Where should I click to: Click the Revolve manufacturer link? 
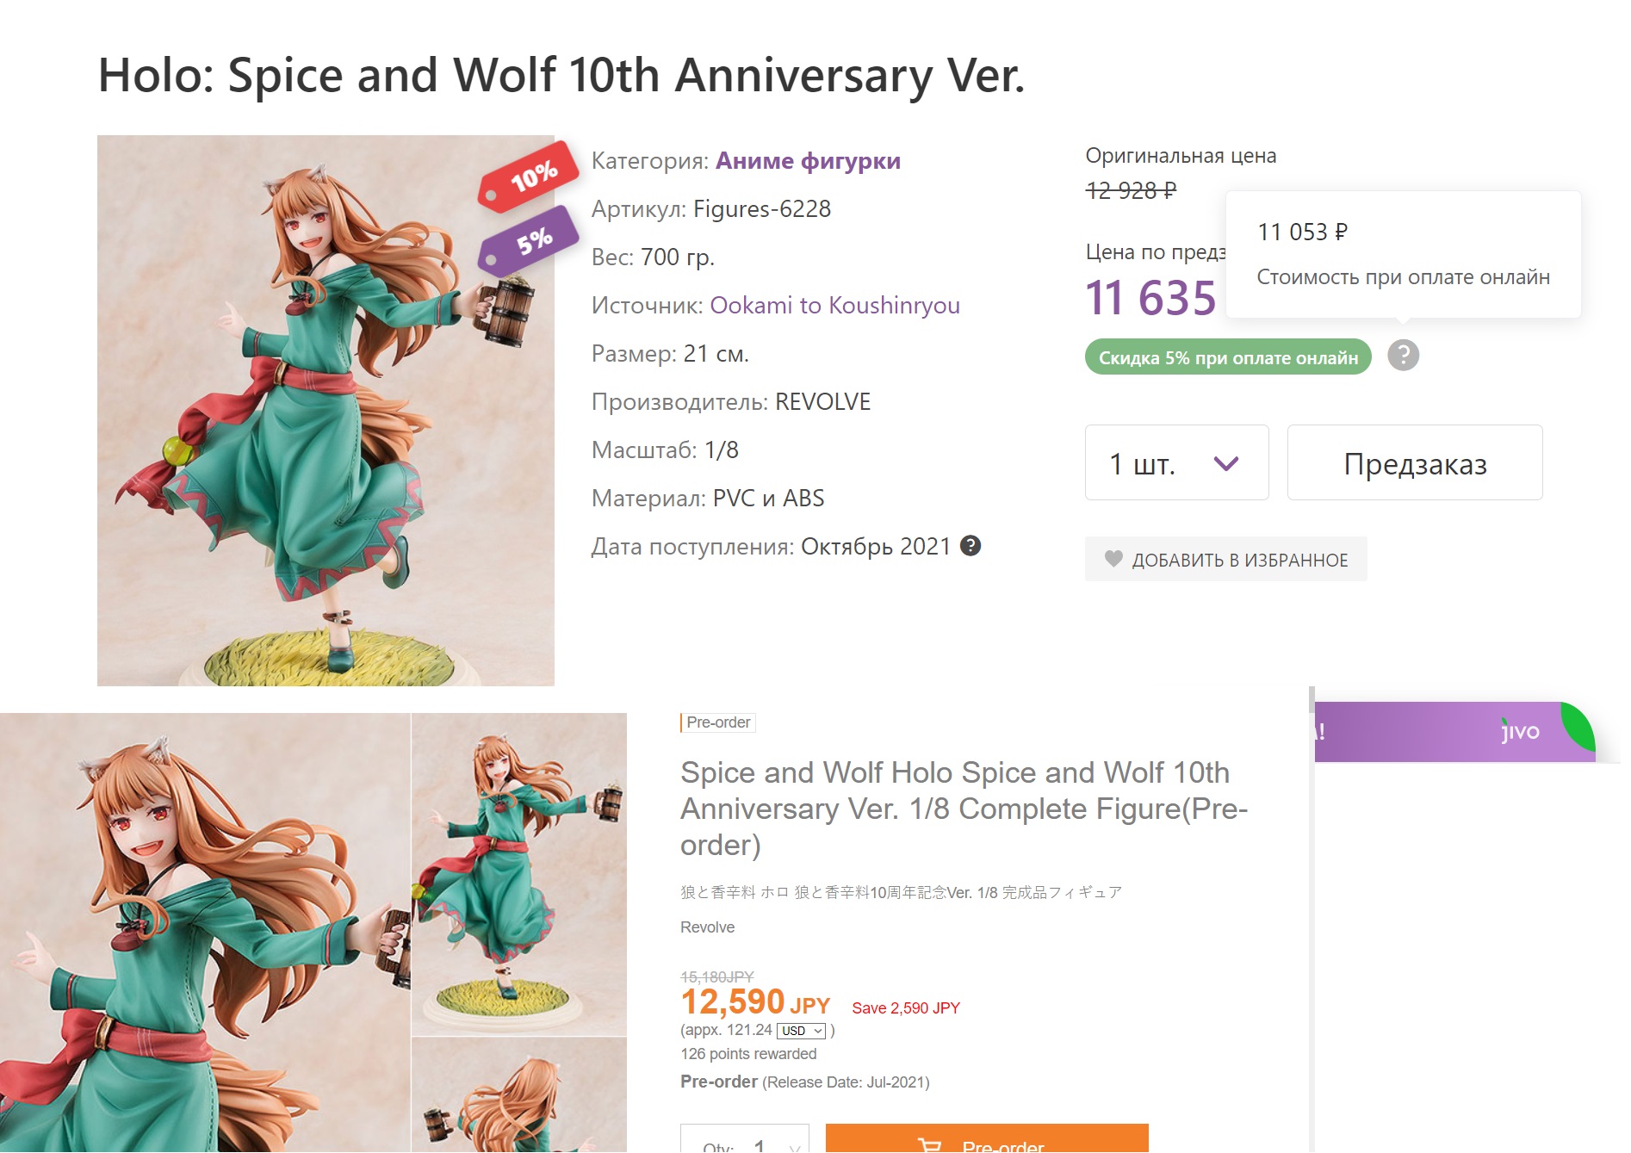click(x=707, y=927)
